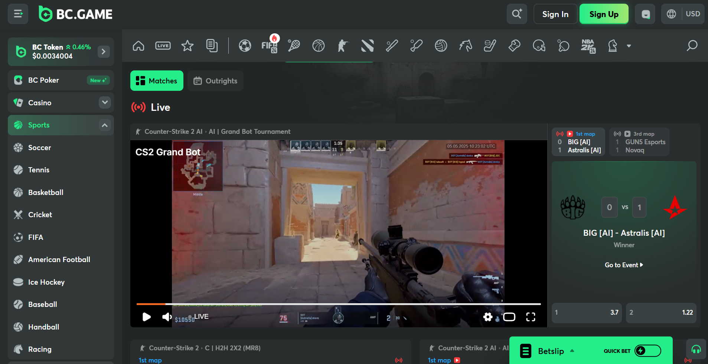Screen dimensions: 708x364
Task: Switch to the Matches tab
Action: (157, 81)
